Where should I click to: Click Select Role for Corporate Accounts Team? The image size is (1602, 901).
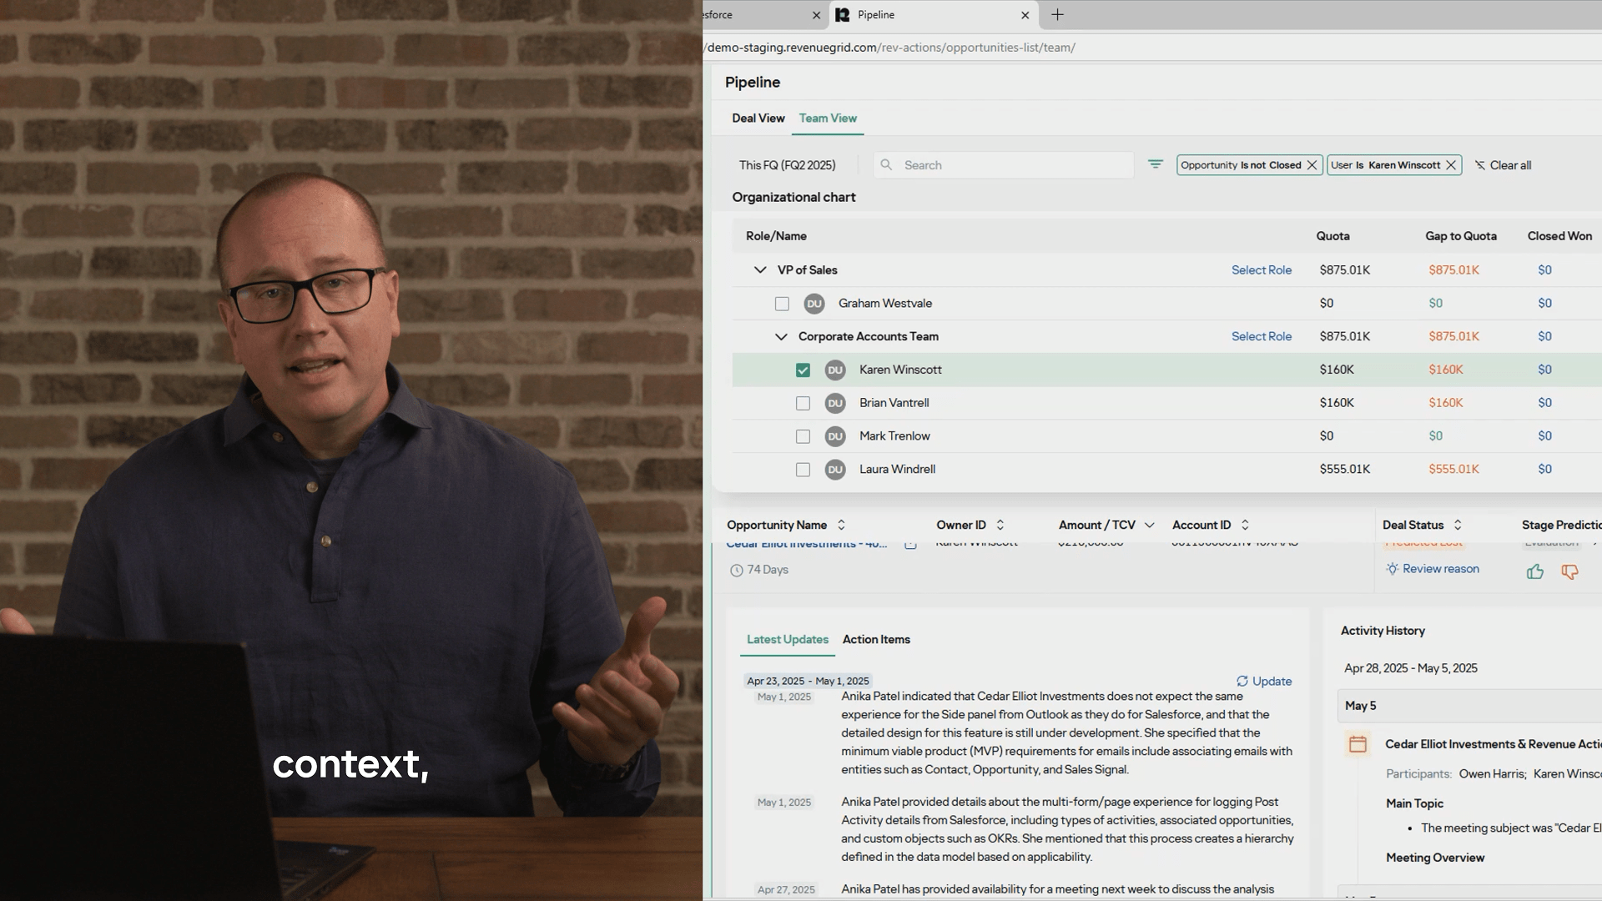coord(1262,337)
